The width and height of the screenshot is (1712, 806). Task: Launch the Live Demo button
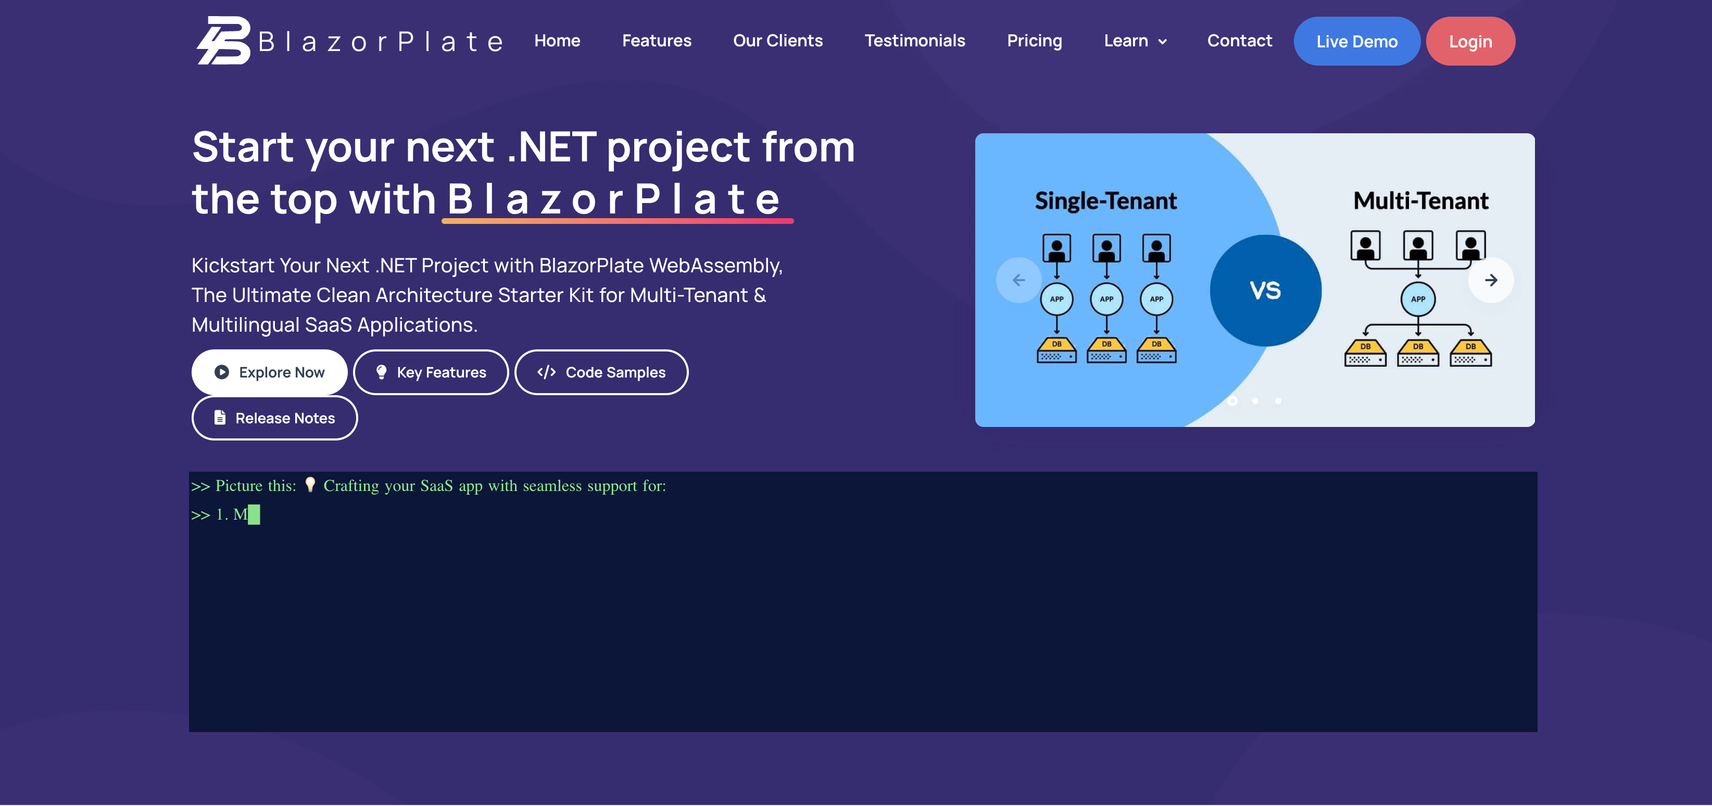pos(1356,41)
